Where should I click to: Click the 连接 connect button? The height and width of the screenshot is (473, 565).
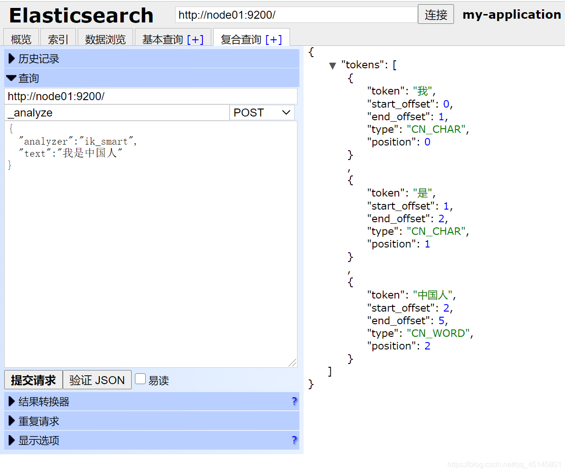tap(436, 15)
